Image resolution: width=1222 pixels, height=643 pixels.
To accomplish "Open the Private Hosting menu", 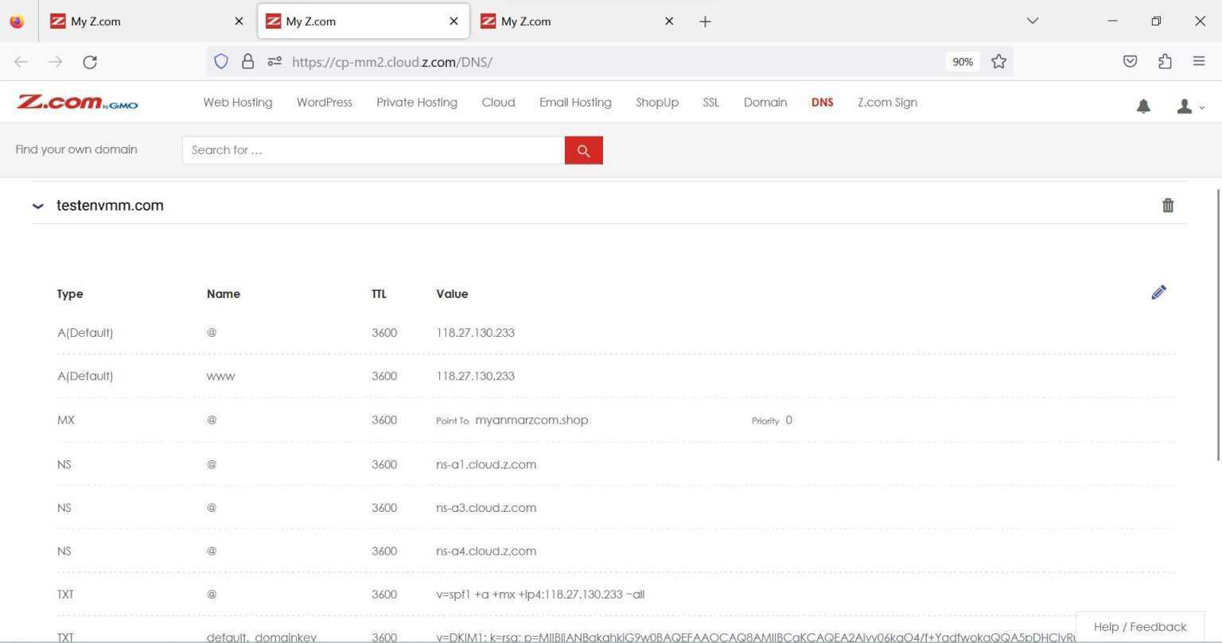I will pos(417,102).
